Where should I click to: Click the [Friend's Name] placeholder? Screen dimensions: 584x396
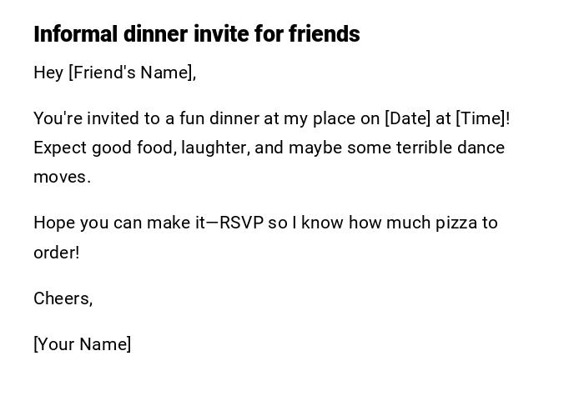(132, 73)
